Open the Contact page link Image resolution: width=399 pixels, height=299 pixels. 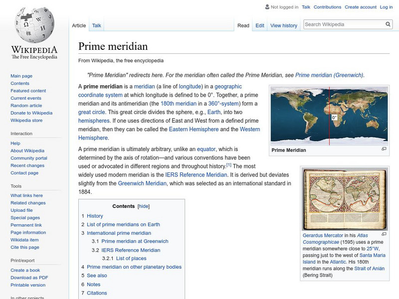[x=24, y=172]
